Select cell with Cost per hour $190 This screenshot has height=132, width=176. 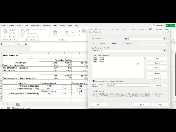point(48,70)
